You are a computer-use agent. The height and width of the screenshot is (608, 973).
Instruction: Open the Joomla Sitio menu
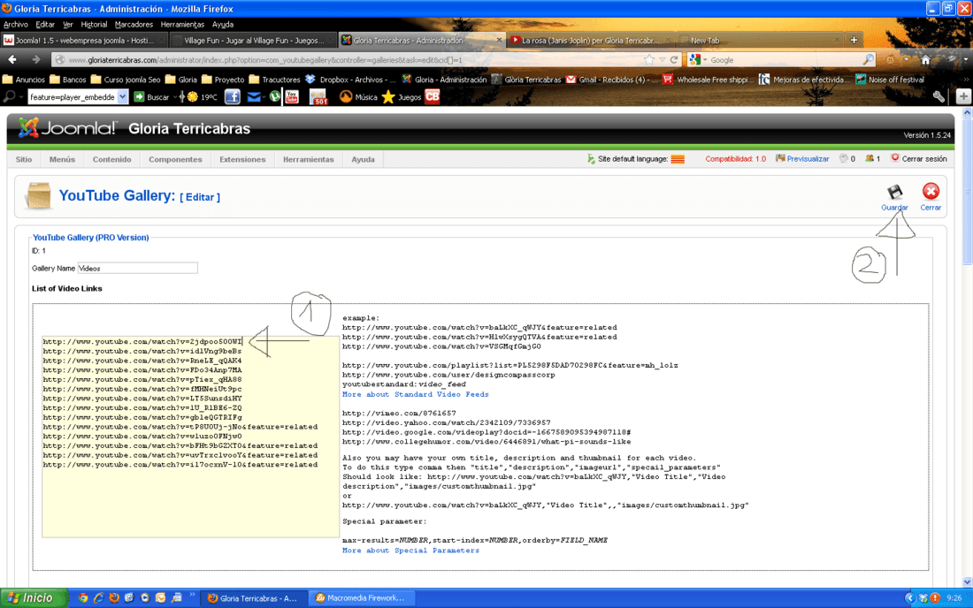(24, 159)
